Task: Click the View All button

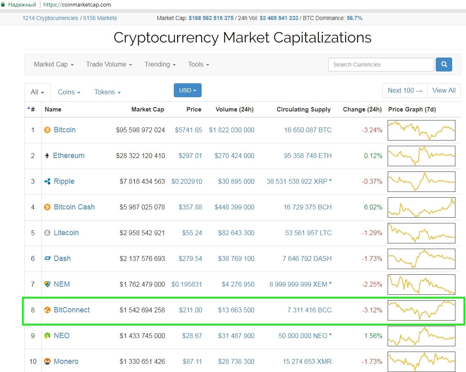Action: click(444, 90)
